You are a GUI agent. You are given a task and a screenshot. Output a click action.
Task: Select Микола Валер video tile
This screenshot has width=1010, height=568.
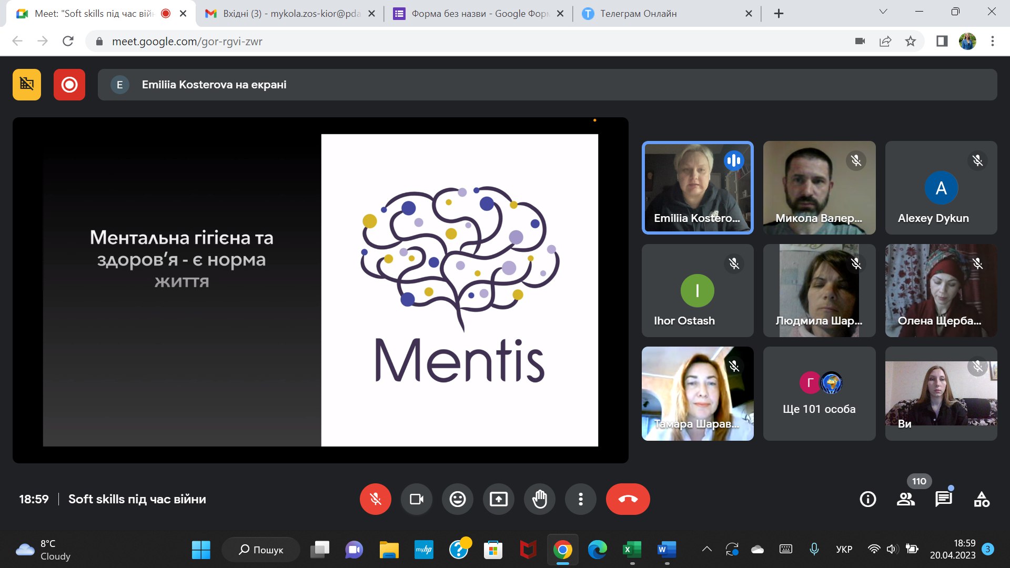click(x=819, y=187)
